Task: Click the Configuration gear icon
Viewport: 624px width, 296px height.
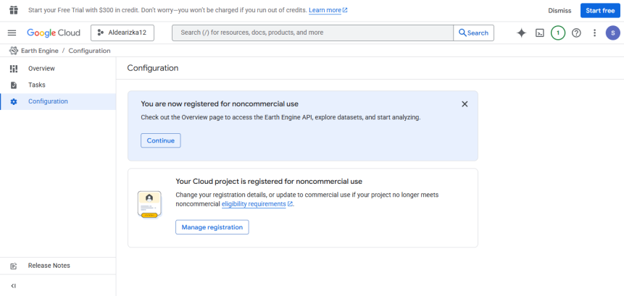Action: (14, 102)
